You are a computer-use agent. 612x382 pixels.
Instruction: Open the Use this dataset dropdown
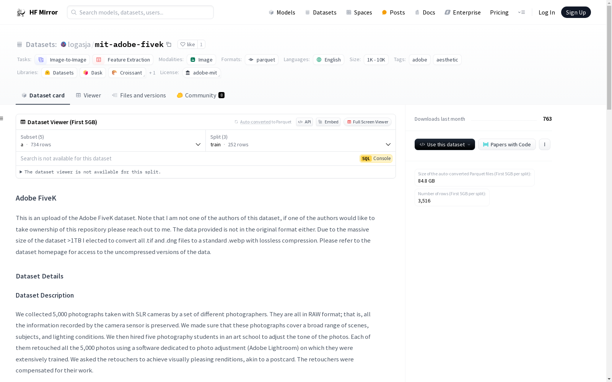click(x=444, y=144)
